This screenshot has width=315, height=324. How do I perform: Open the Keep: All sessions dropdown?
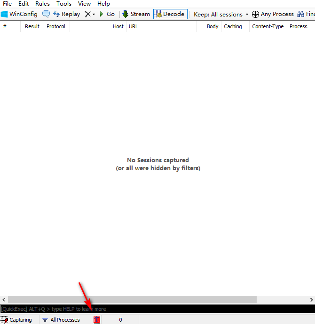[221, 14]
